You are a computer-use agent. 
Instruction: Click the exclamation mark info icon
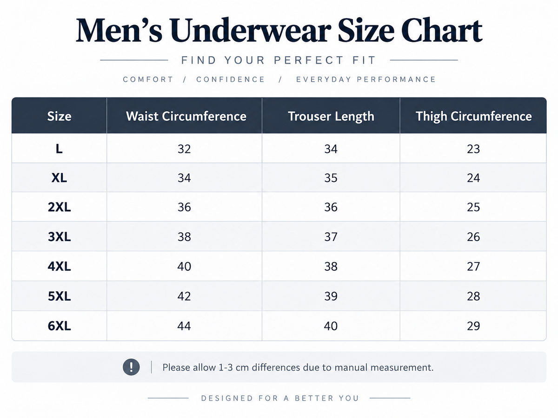tap(131, 367)
